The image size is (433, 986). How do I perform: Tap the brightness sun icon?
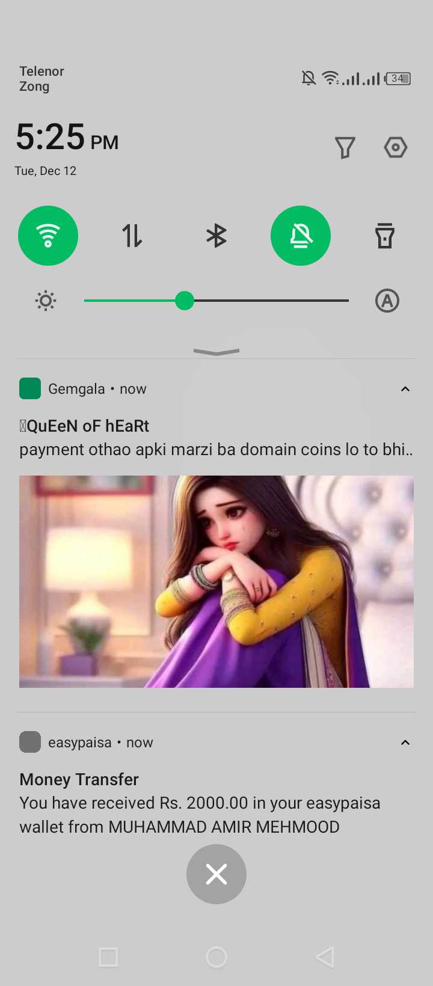46,301
